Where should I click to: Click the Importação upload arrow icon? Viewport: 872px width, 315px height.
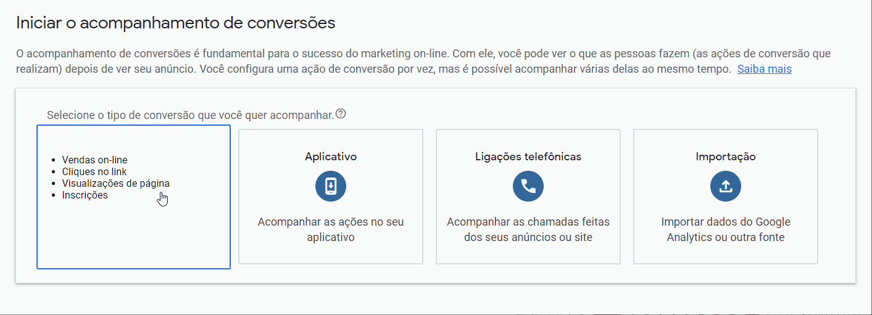click(x=726, y=186)
